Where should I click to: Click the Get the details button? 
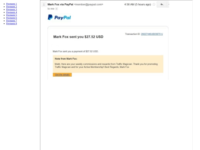[62, 75]
